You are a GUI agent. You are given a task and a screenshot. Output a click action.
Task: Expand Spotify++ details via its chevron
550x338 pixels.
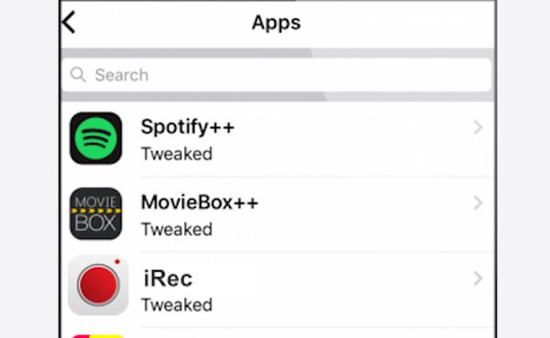tap(478, 127)
